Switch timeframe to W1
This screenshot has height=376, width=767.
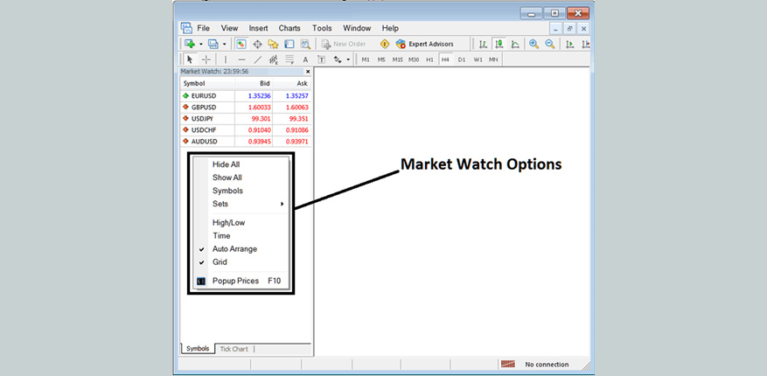coord(478,59)
